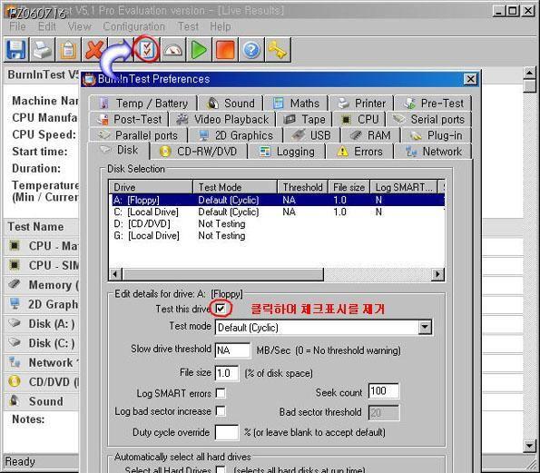Select the A: [Floppy] drive row
Screen dimensions: 540x473
(x=277, y=200)
